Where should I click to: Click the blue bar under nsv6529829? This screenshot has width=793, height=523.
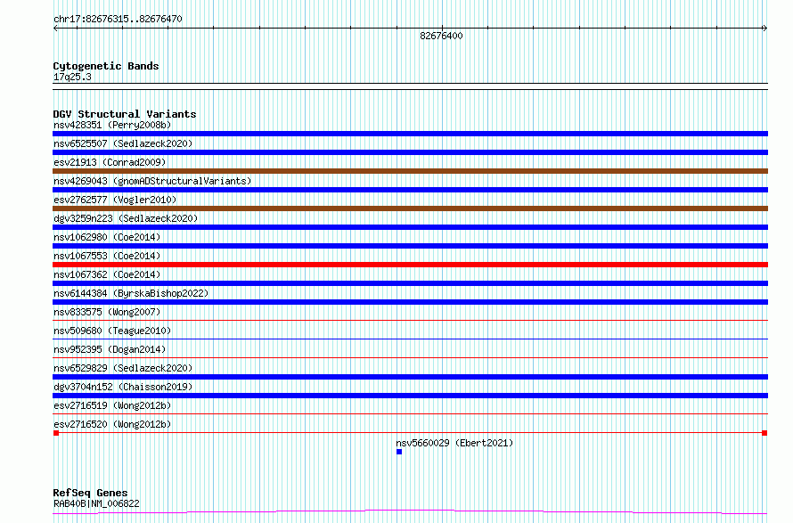(x=410, y=377)
